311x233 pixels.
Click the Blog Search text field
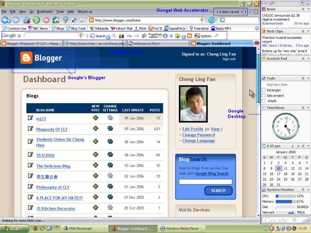(x=206, y=182)
